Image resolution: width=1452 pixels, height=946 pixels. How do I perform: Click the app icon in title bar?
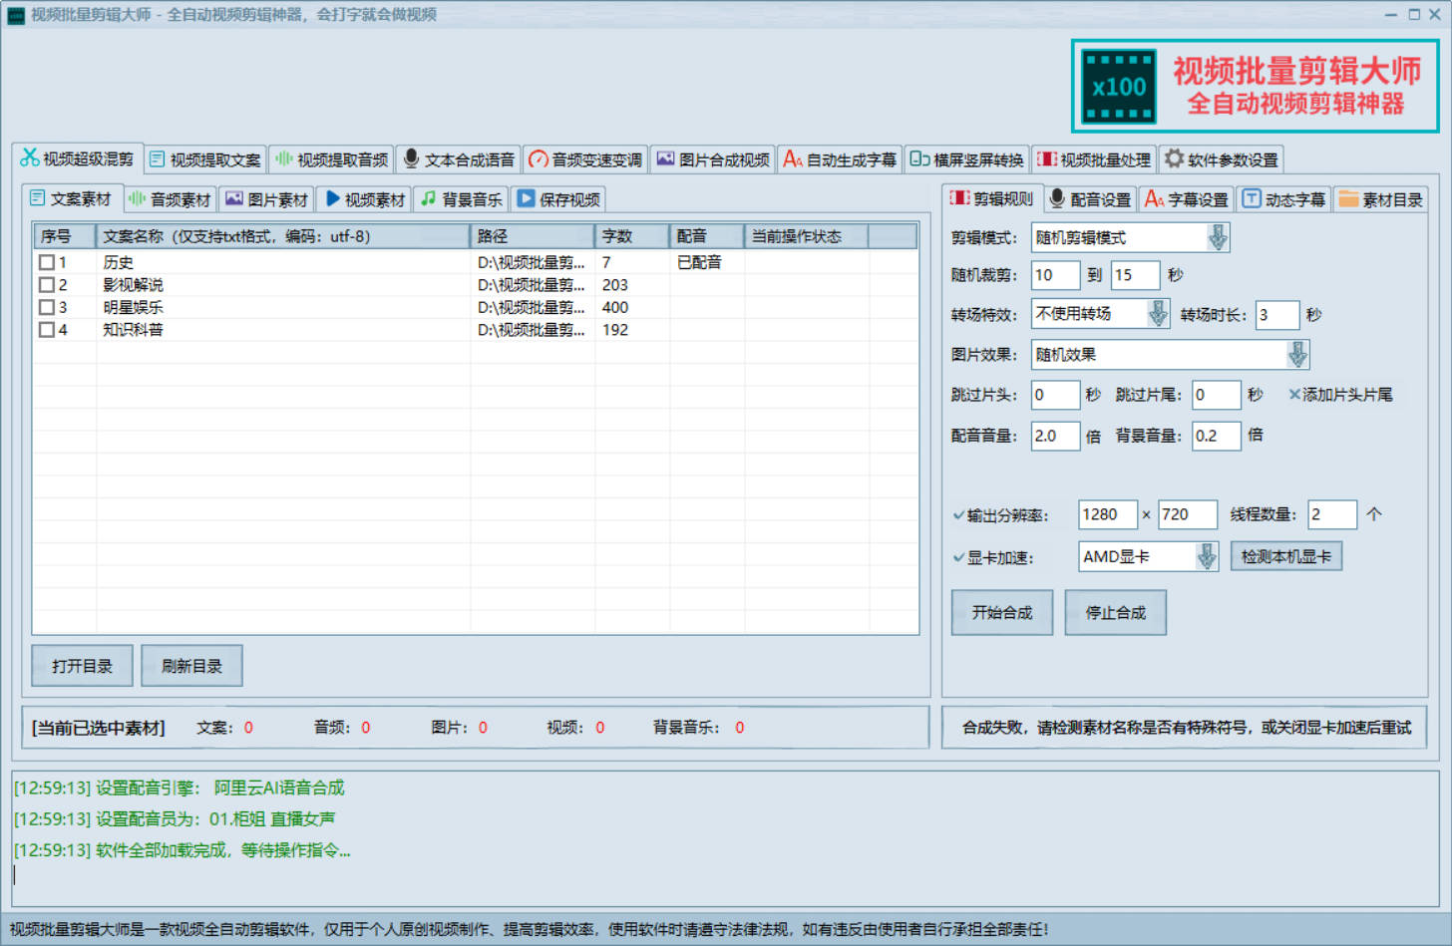(x=15, y=15)
